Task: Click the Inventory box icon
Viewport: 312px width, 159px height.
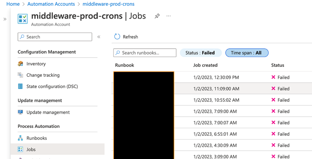Action: coord(20,64)
